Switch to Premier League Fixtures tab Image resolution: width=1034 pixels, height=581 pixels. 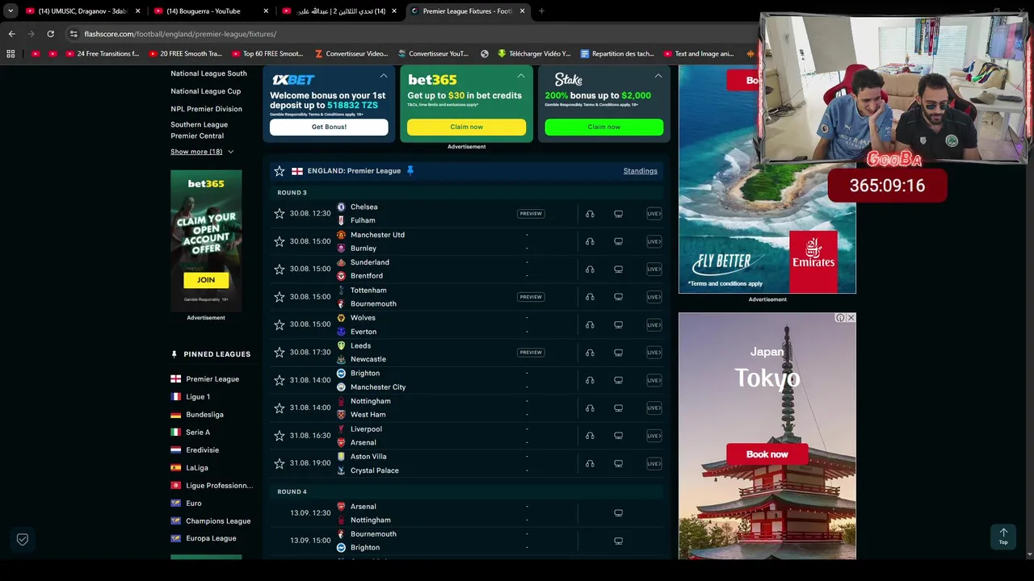click(469, 11)
